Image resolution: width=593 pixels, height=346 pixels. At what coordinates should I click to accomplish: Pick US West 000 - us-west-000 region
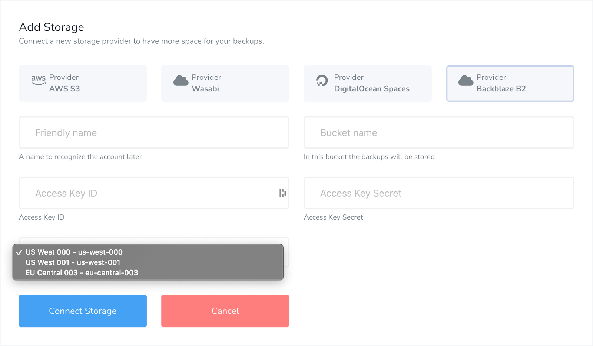[148, 252]
